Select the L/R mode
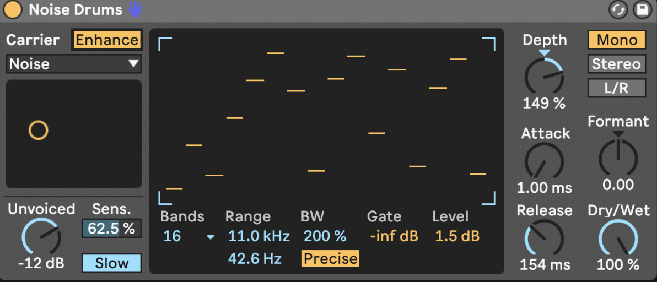 [616, 88]
